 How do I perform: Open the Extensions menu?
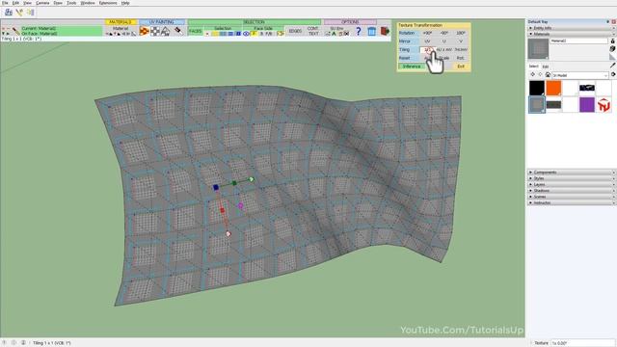[x=108, y=3]
